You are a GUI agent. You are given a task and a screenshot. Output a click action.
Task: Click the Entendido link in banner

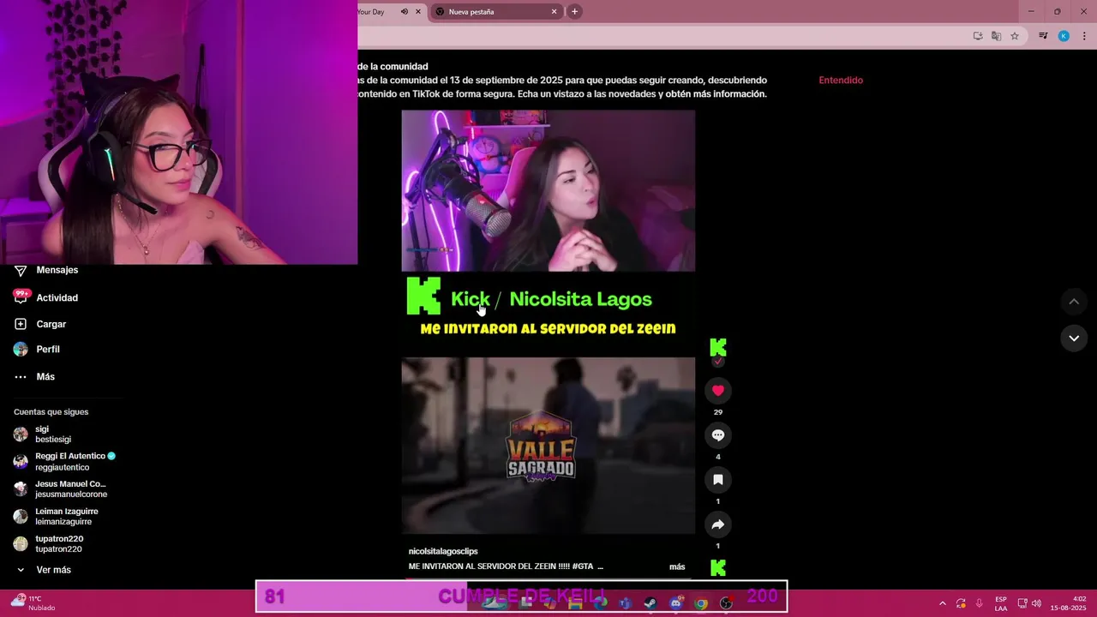pyautogui.click(x=841, y=80)
